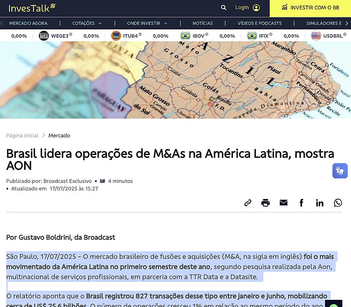The width and height of the screenshot is (351, 307).
Task: Click the Login user icon
Action: (x=256, y=8)
